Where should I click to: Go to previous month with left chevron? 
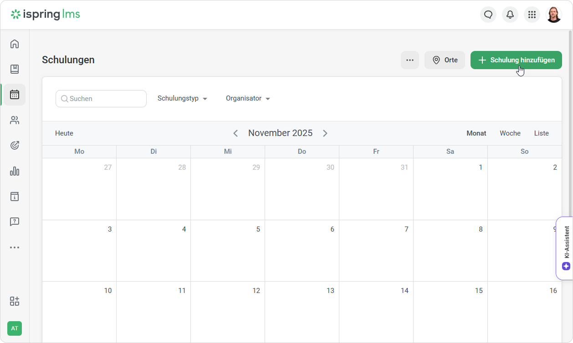(x=235, y=133)
